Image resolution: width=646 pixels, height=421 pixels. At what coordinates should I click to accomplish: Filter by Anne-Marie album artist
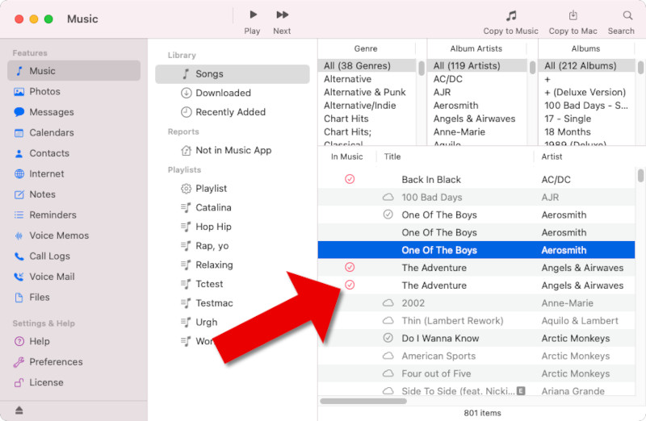click(477, 131)
